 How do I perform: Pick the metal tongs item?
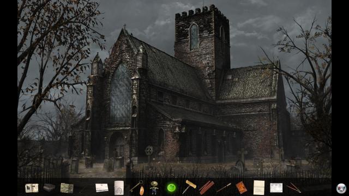pyautogui.click(x=294, y=187)
